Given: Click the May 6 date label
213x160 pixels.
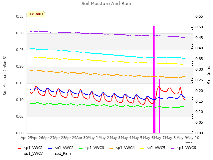Looking at the screenshot, I should pyautogui.click(x=148, y=138).
